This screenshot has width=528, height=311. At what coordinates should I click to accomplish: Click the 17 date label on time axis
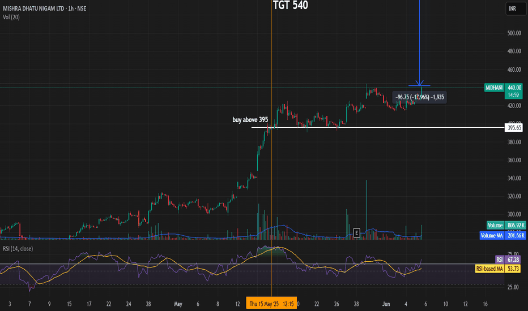pyautogui.click(x=89, y=304)
